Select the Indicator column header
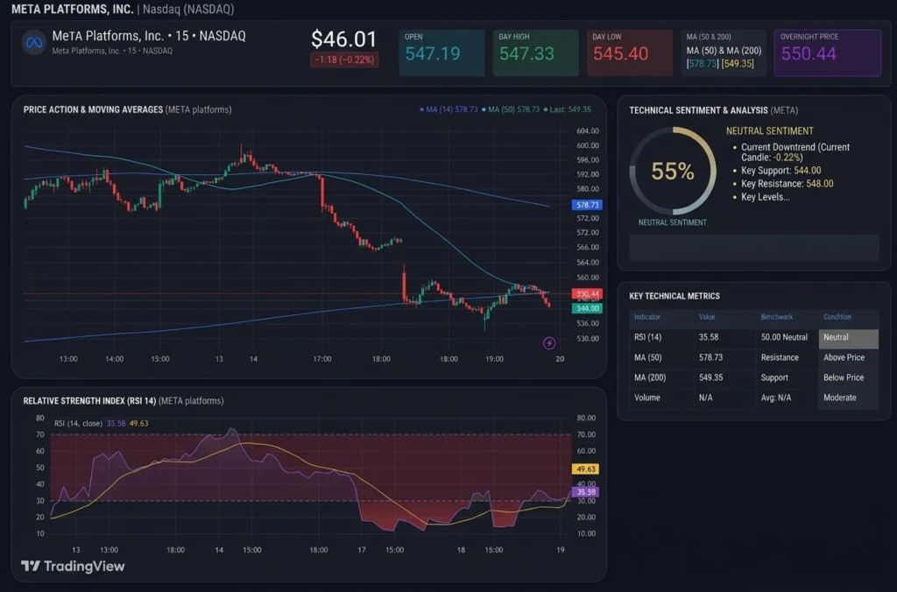The image size is (897, 592). [647, 317]
